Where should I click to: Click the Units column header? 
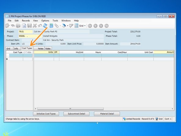tap(44, 52)
